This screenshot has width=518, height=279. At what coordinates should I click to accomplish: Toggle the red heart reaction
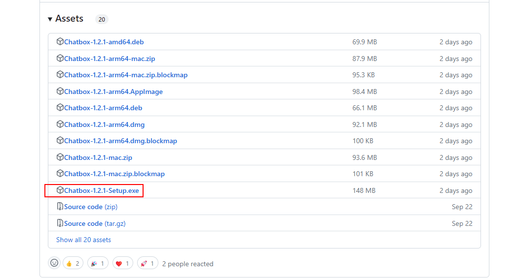(122, 263)
